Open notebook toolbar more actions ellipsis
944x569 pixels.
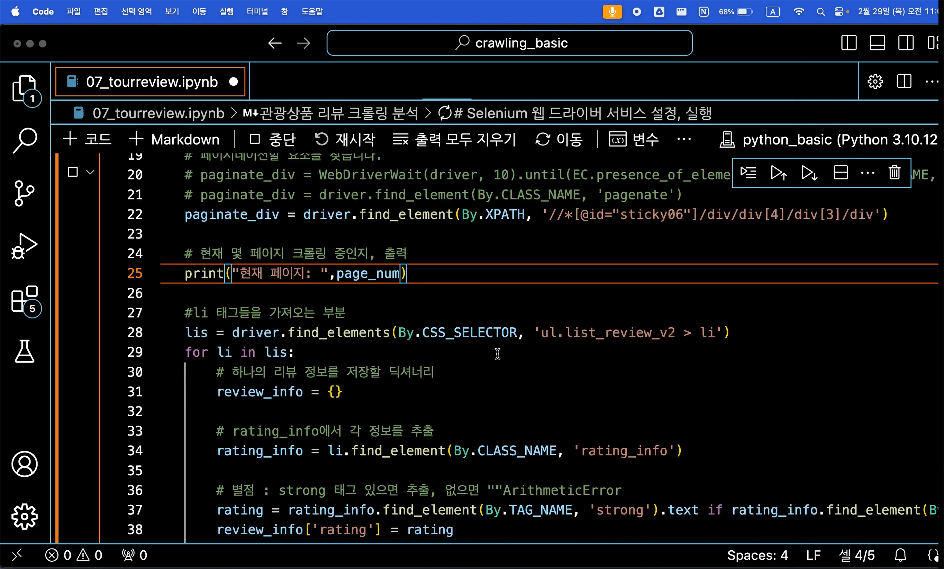tap(683, 139)
